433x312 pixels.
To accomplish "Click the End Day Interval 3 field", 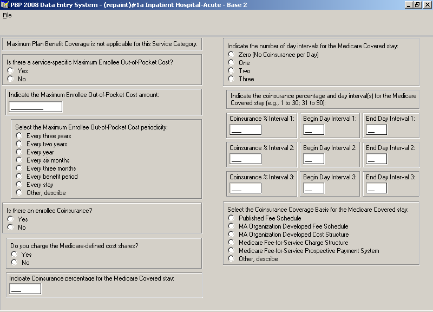I will 376,188.
